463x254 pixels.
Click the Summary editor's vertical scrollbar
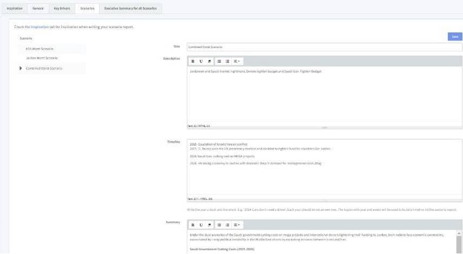coord(460,243)
